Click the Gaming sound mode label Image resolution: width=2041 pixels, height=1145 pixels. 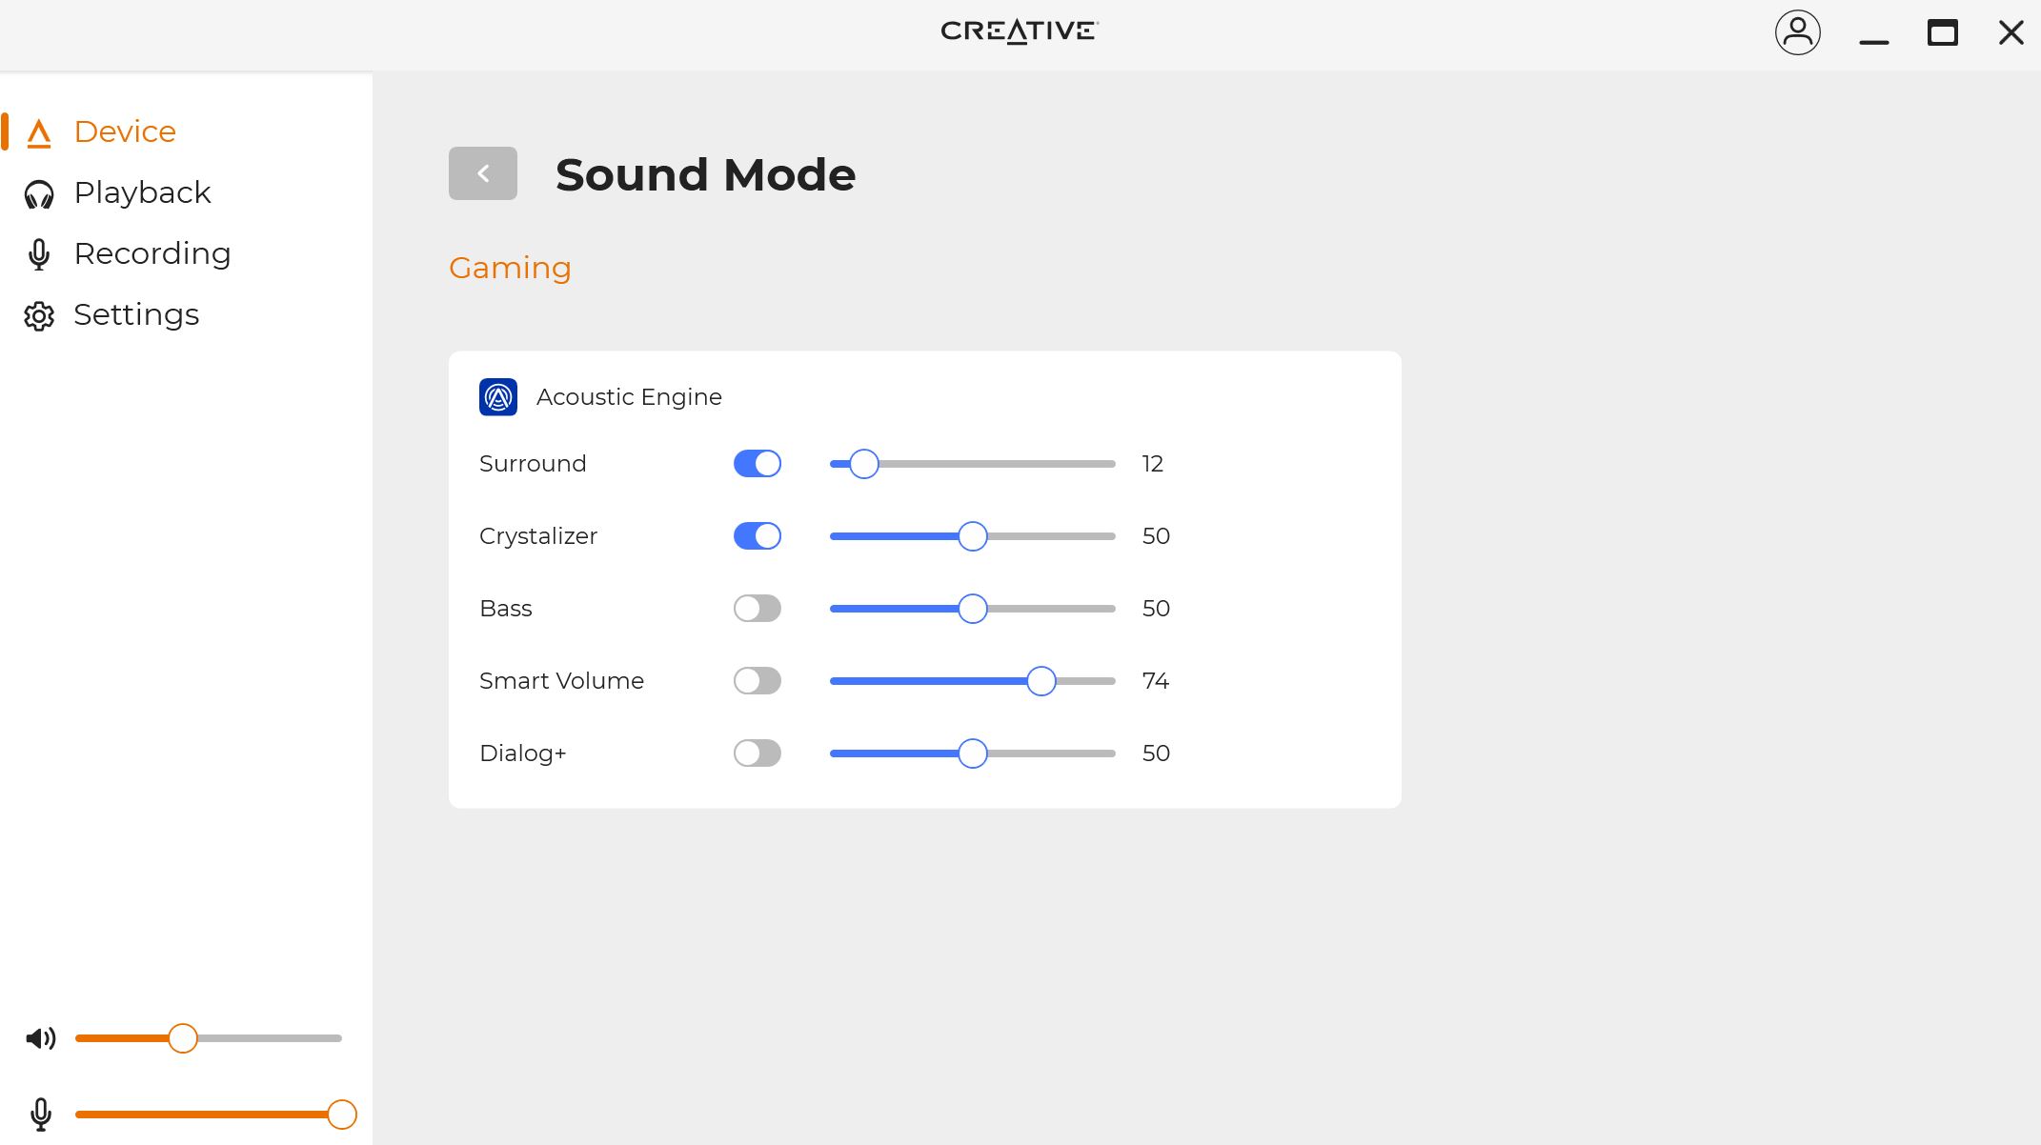(510, 268)
